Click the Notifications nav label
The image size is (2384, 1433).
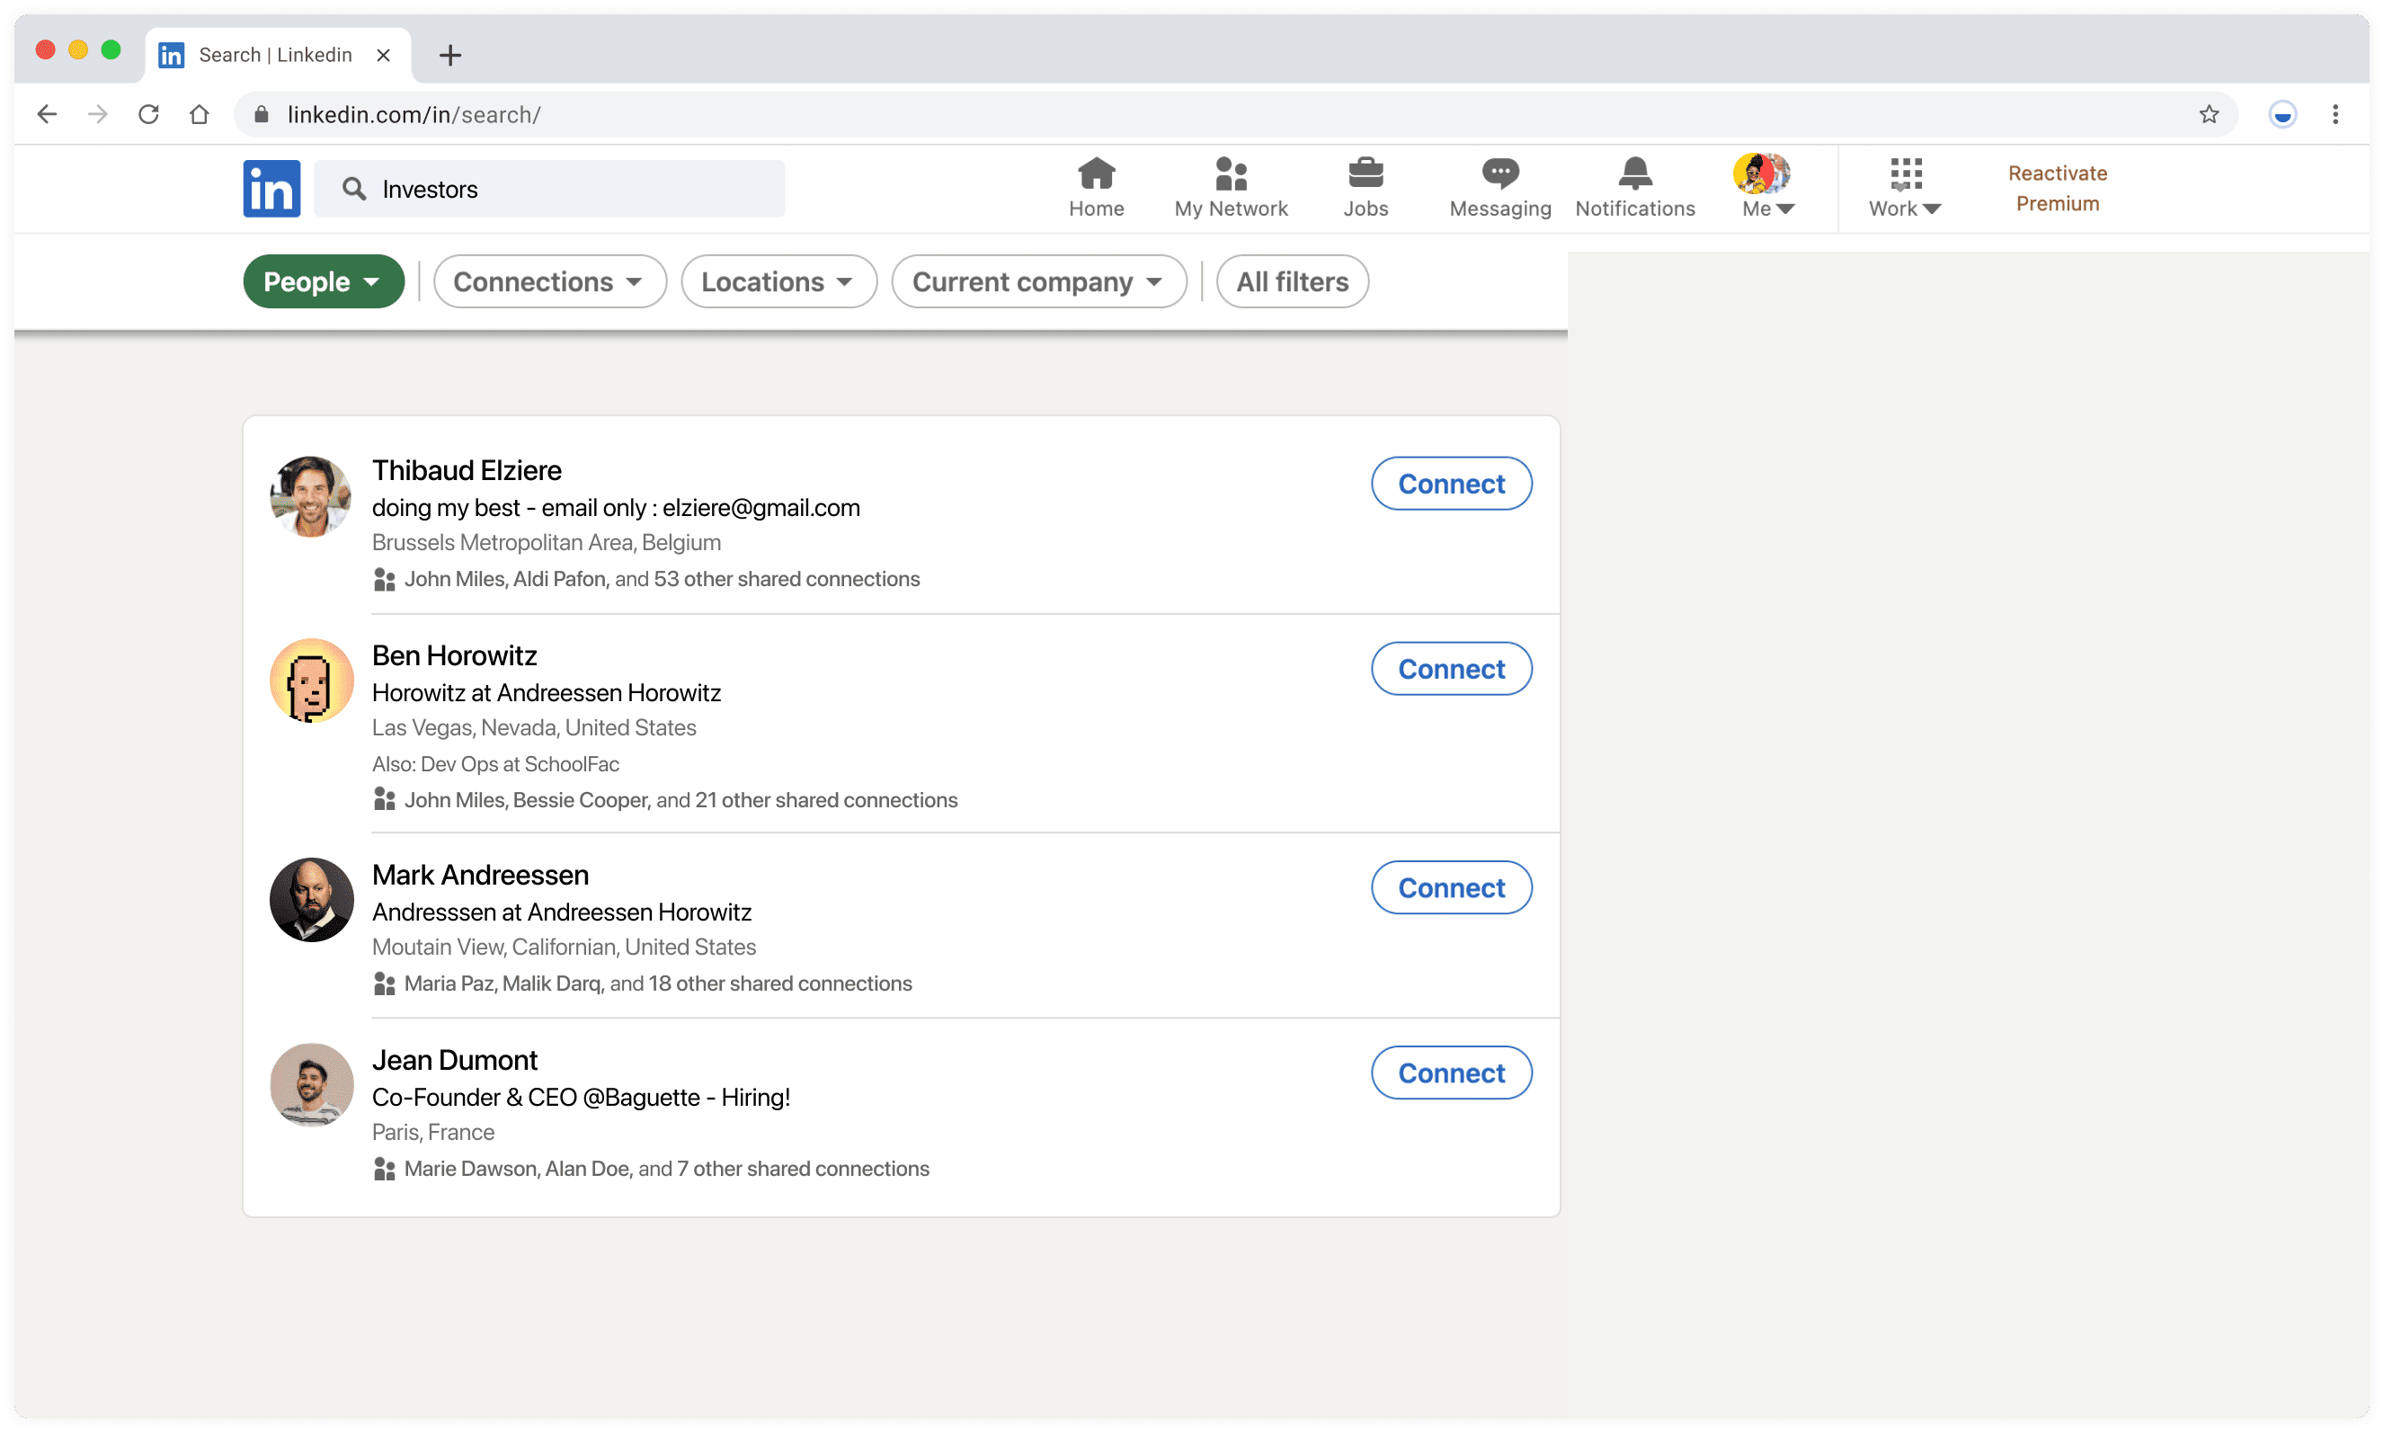point(1634,209)
